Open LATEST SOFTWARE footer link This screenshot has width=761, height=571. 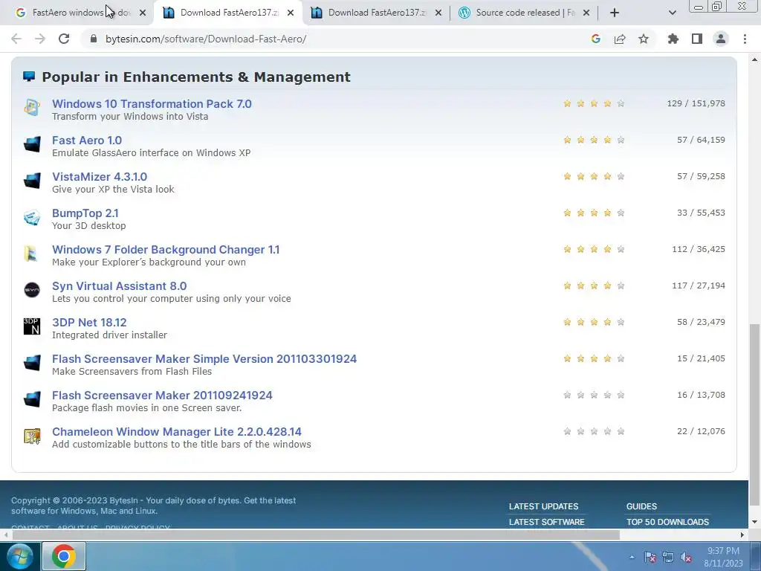coord(546,522)
